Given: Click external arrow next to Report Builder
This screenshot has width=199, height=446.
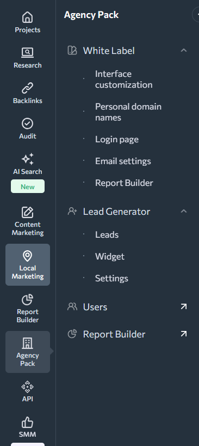Looking at the screenshot, I should [184, 334].
